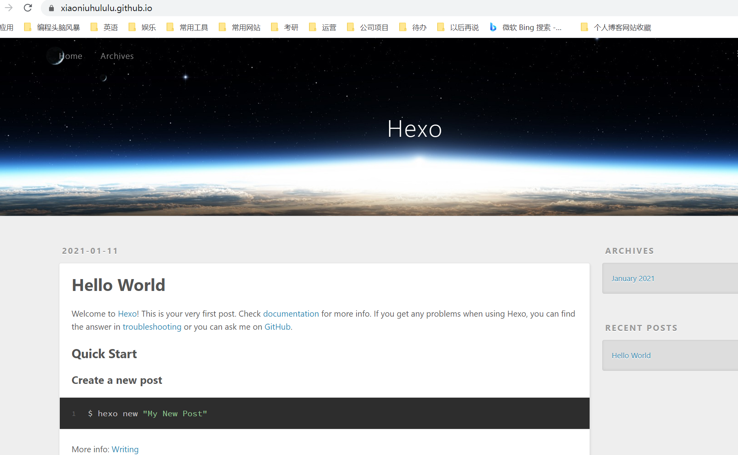Viewport: 738px width, 455px height.
Task: Open the 微软 Bing 搜索 bookmark
Action: [x=526, y=27]
